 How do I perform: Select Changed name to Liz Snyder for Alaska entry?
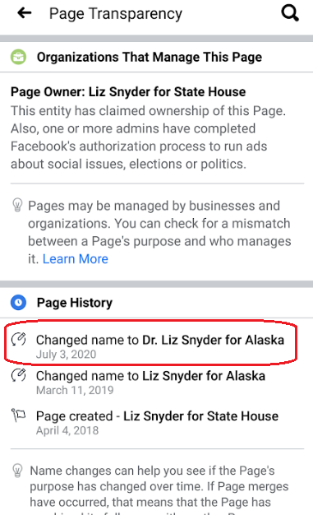pyautogui.click(x=150, y=376)
